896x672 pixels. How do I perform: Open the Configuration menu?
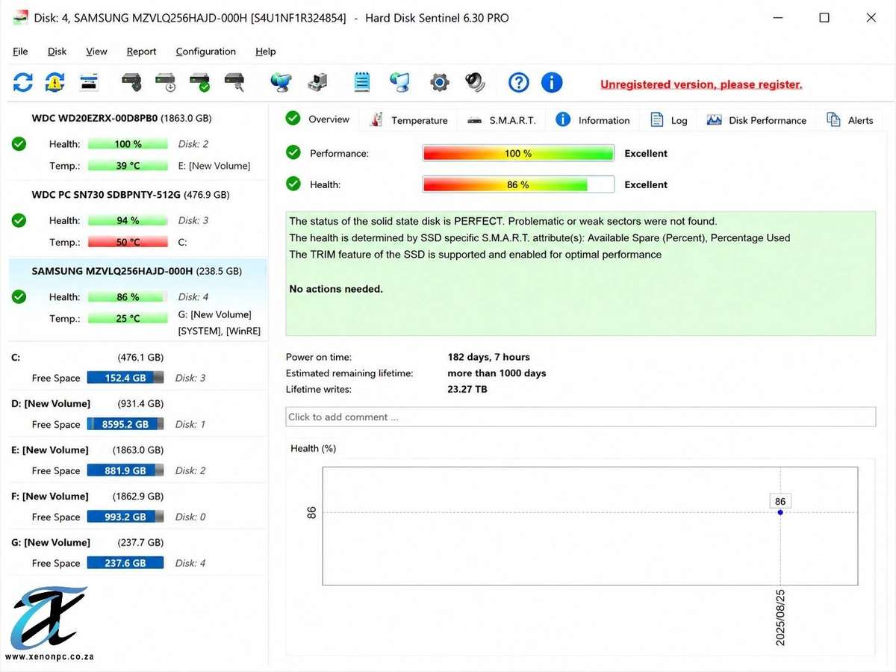205,52
